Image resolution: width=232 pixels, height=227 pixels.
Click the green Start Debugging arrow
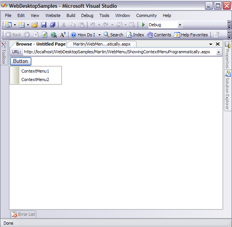[143, 25]
